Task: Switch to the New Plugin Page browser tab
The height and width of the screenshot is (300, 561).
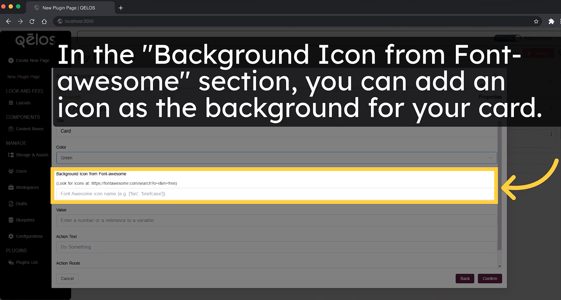Action: (x=70, y=7)
